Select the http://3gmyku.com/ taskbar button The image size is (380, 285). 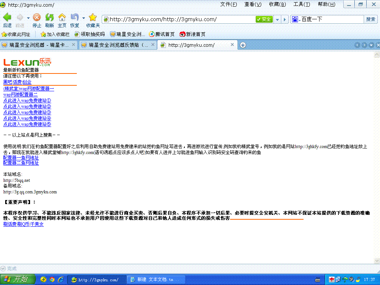[x=96, y=280]
